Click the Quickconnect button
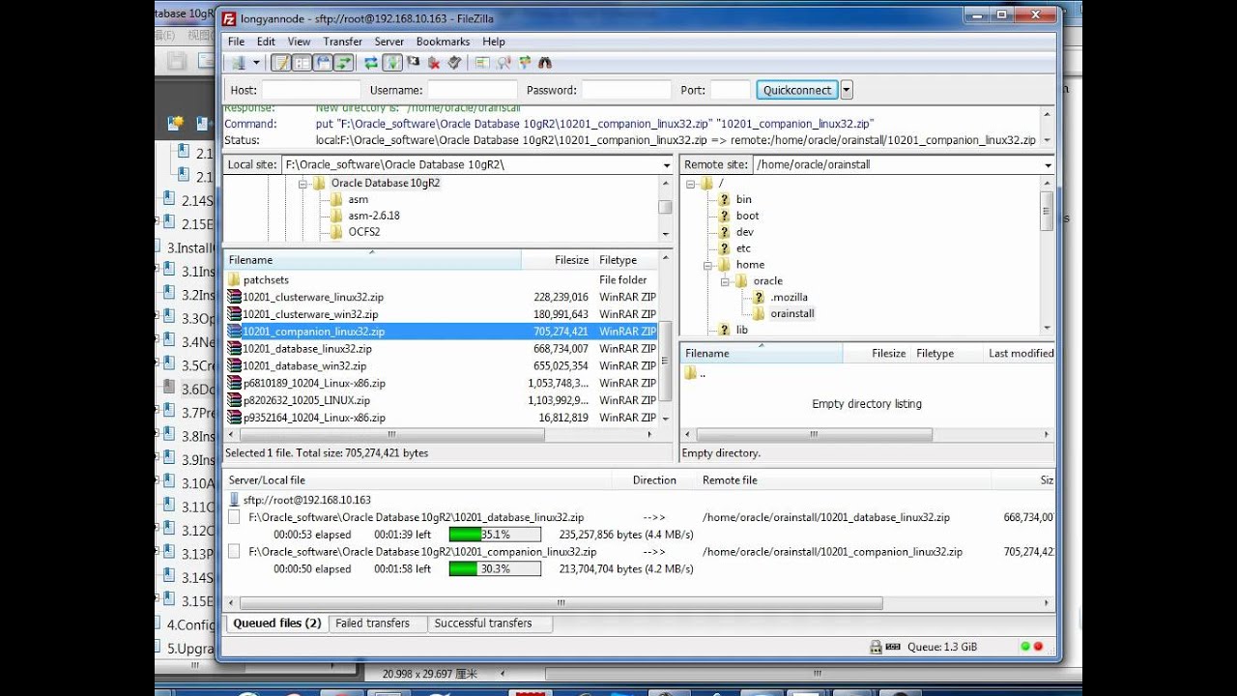Screen dimensions: 1237x696 (797, 90)
